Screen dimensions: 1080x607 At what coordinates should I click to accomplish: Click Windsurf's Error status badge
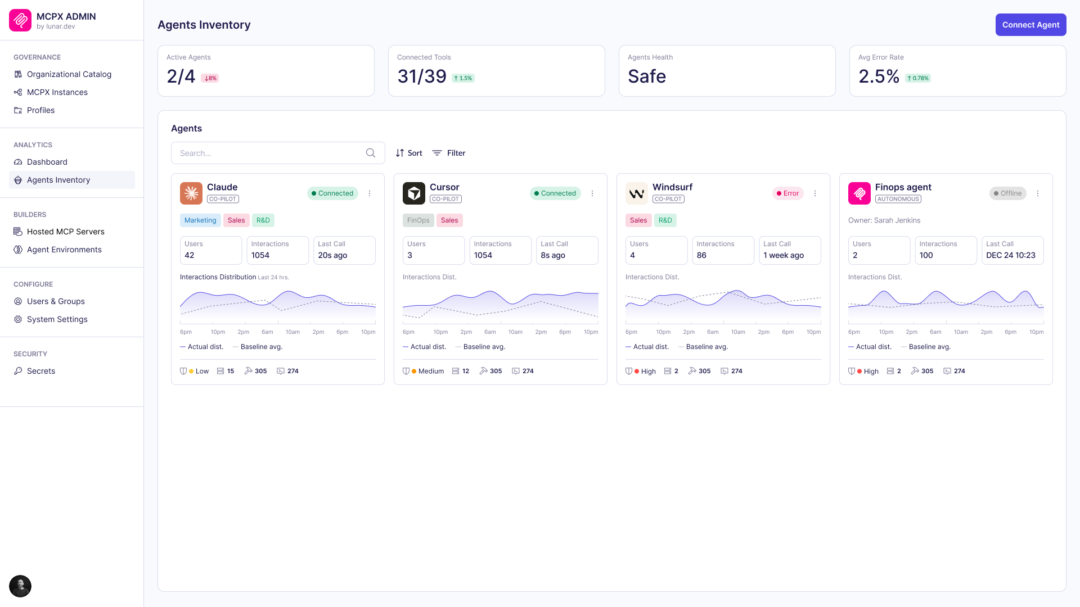coord(787,193)
